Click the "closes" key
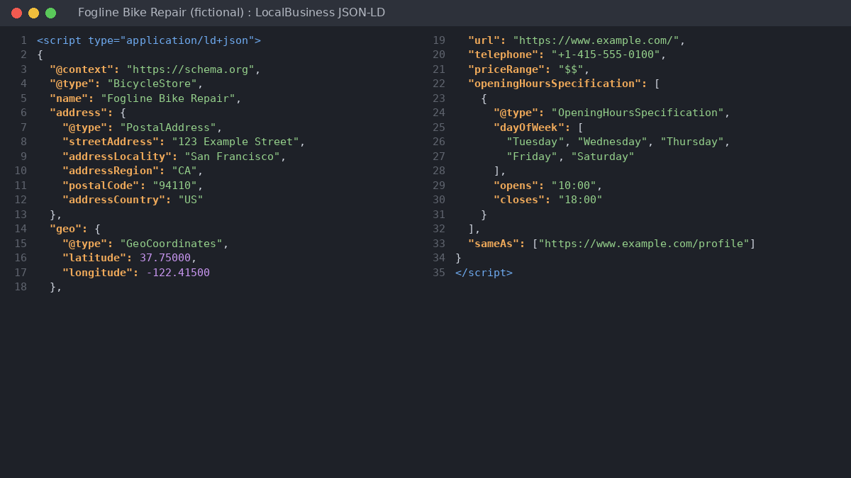The height and width of the screenshot is (478, 851). tap(523, 200)
